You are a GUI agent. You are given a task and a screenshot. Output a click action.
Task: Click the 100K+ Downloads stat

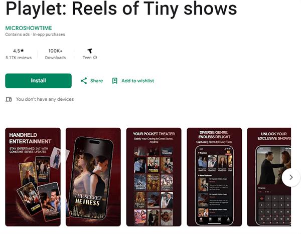point(55,54)
